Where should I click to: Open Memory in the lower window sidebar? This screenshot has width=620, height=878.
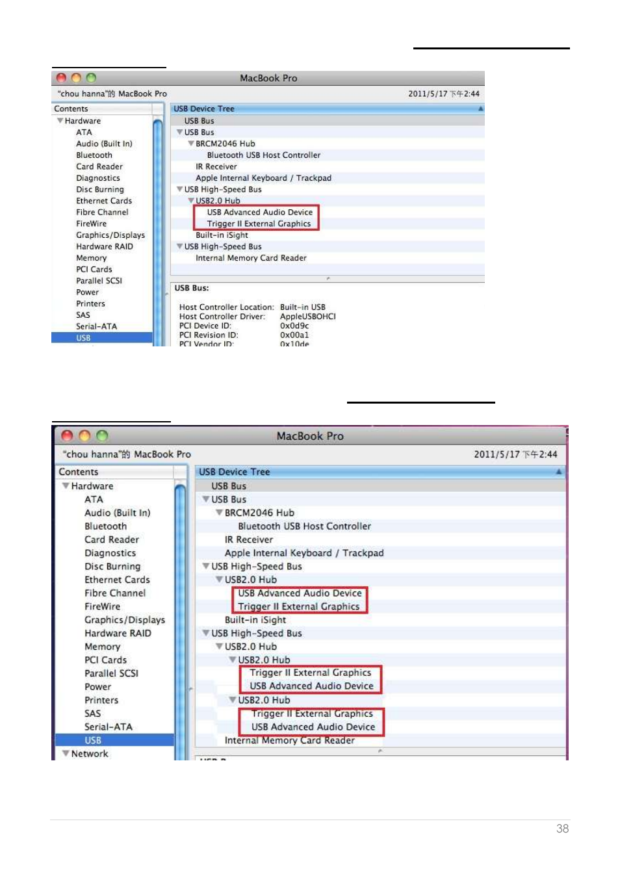103,647
